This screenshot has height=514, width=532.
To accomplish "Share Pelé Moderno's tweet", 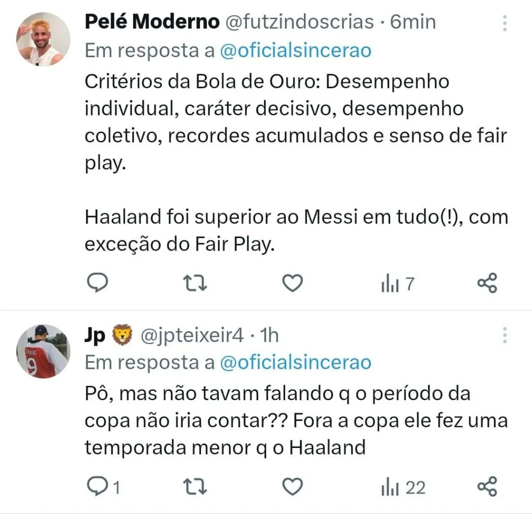I will [487, 283].
